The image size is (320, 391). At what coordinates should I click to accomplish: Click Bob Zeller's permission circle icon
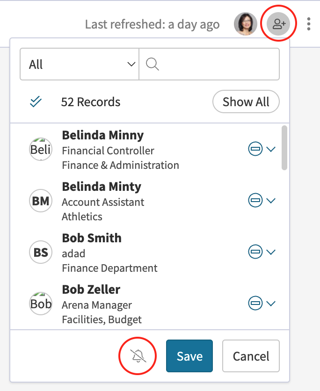[255, 303]
